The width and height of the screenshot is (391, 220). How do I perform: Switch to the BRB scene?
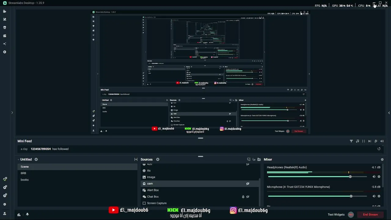[x=78, y=173]
